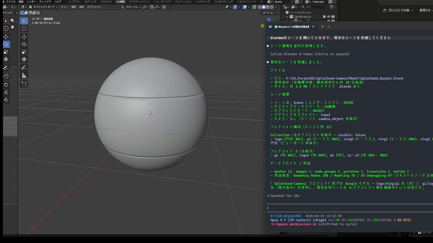Open the 質問する dropdown
433x243 pixels.
pos(427,10)
